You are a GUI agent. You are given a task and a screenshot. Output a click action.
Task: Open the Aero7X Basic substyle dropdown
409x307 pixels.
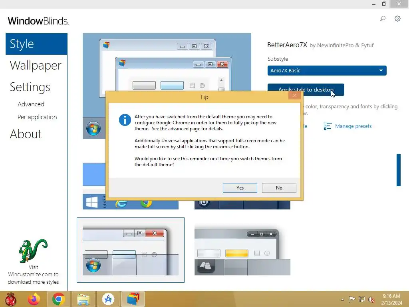(327, 70)
